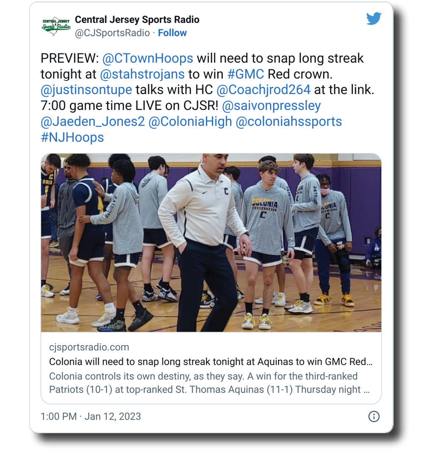Open the Colonia basketball team photo
This screenshot has width=422, height=451.
211,242
